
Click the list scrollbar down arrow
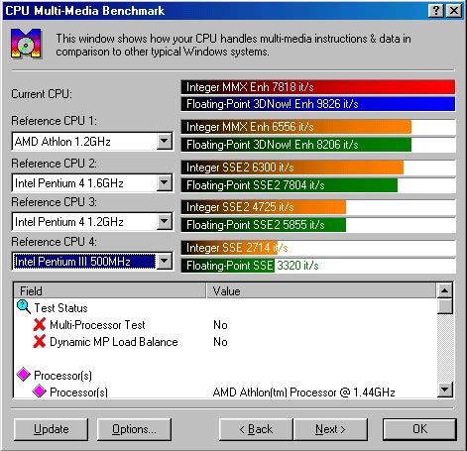[445, 390]
